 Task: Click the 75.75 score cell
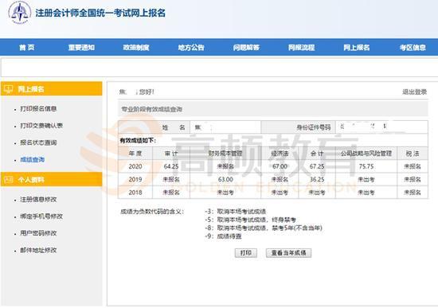pyautogui.click(x=366, y=166)
